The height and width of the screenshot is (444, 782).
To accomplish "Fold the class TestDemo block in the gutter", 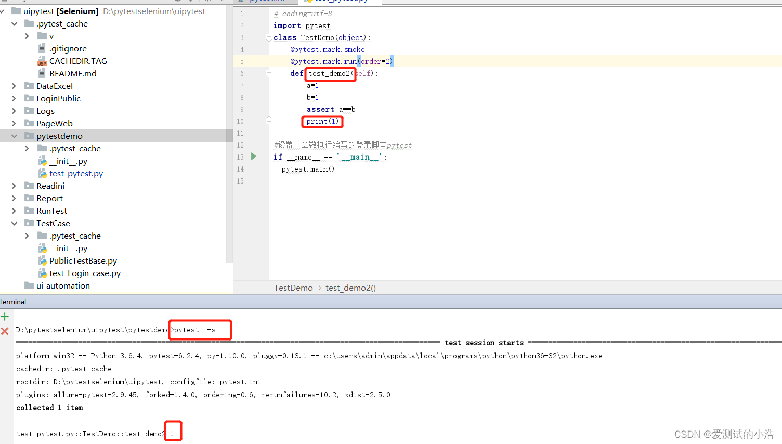I will pyautogui.click(x=269, y=37).
